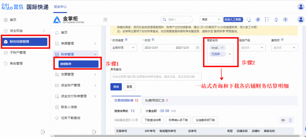Open the 服务产品 dropdown

coord(252,48)
